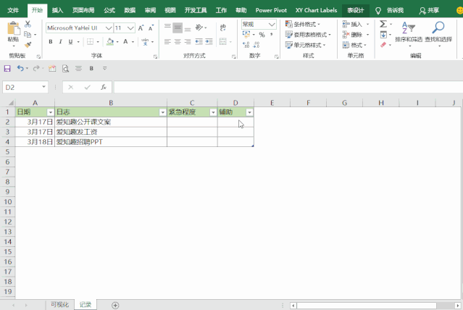Screen dimensions: 463x310
Task: Click Undo arrow in quick toolbar
Action: (x=20, y=69)
